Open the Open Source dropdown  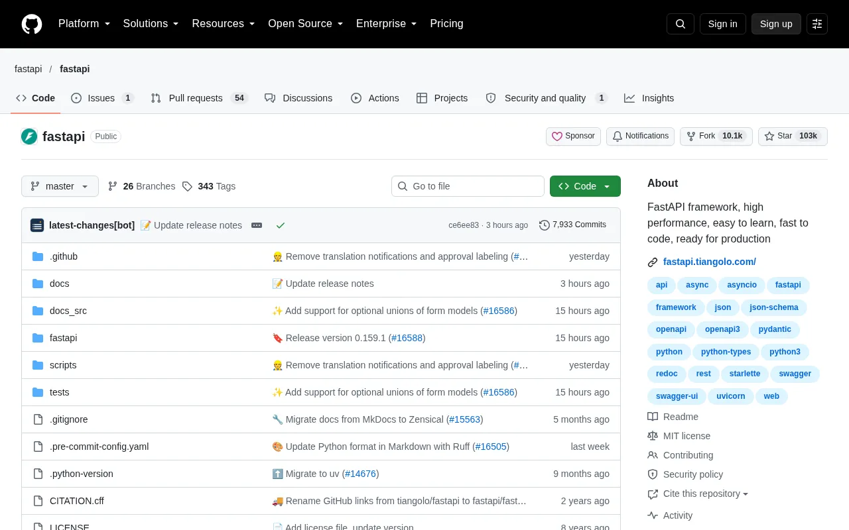(306, 24)
